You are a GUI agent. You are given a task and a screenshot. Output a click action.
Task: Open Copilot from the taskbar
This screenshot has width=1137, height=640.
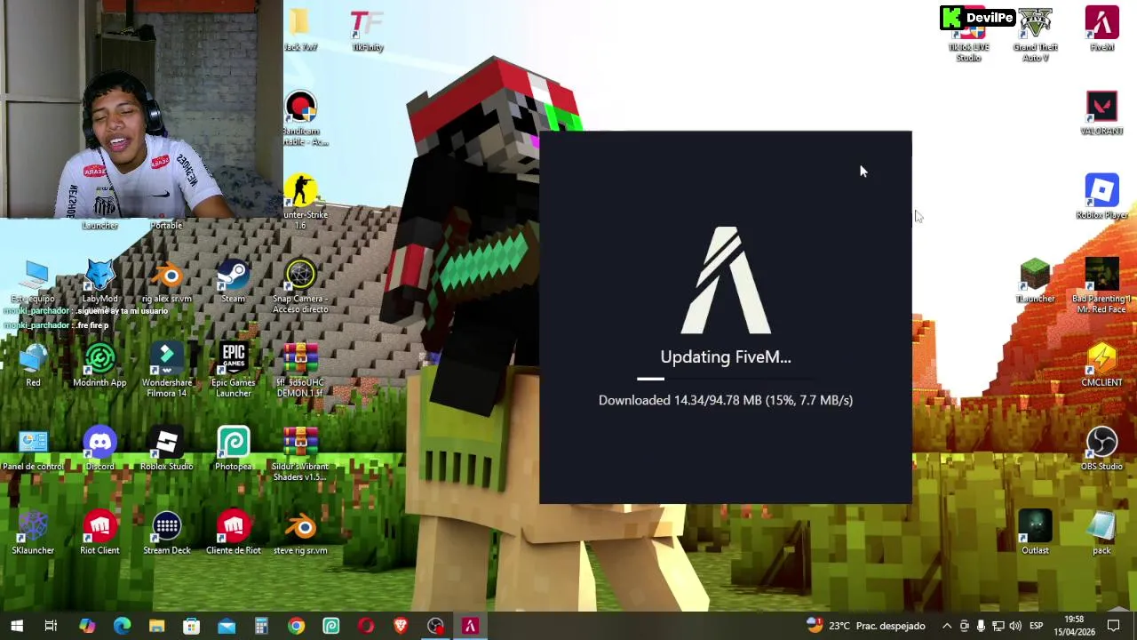pos(86,626)
